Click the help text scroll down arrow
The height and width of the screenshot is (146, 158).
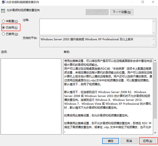(155, 133)
